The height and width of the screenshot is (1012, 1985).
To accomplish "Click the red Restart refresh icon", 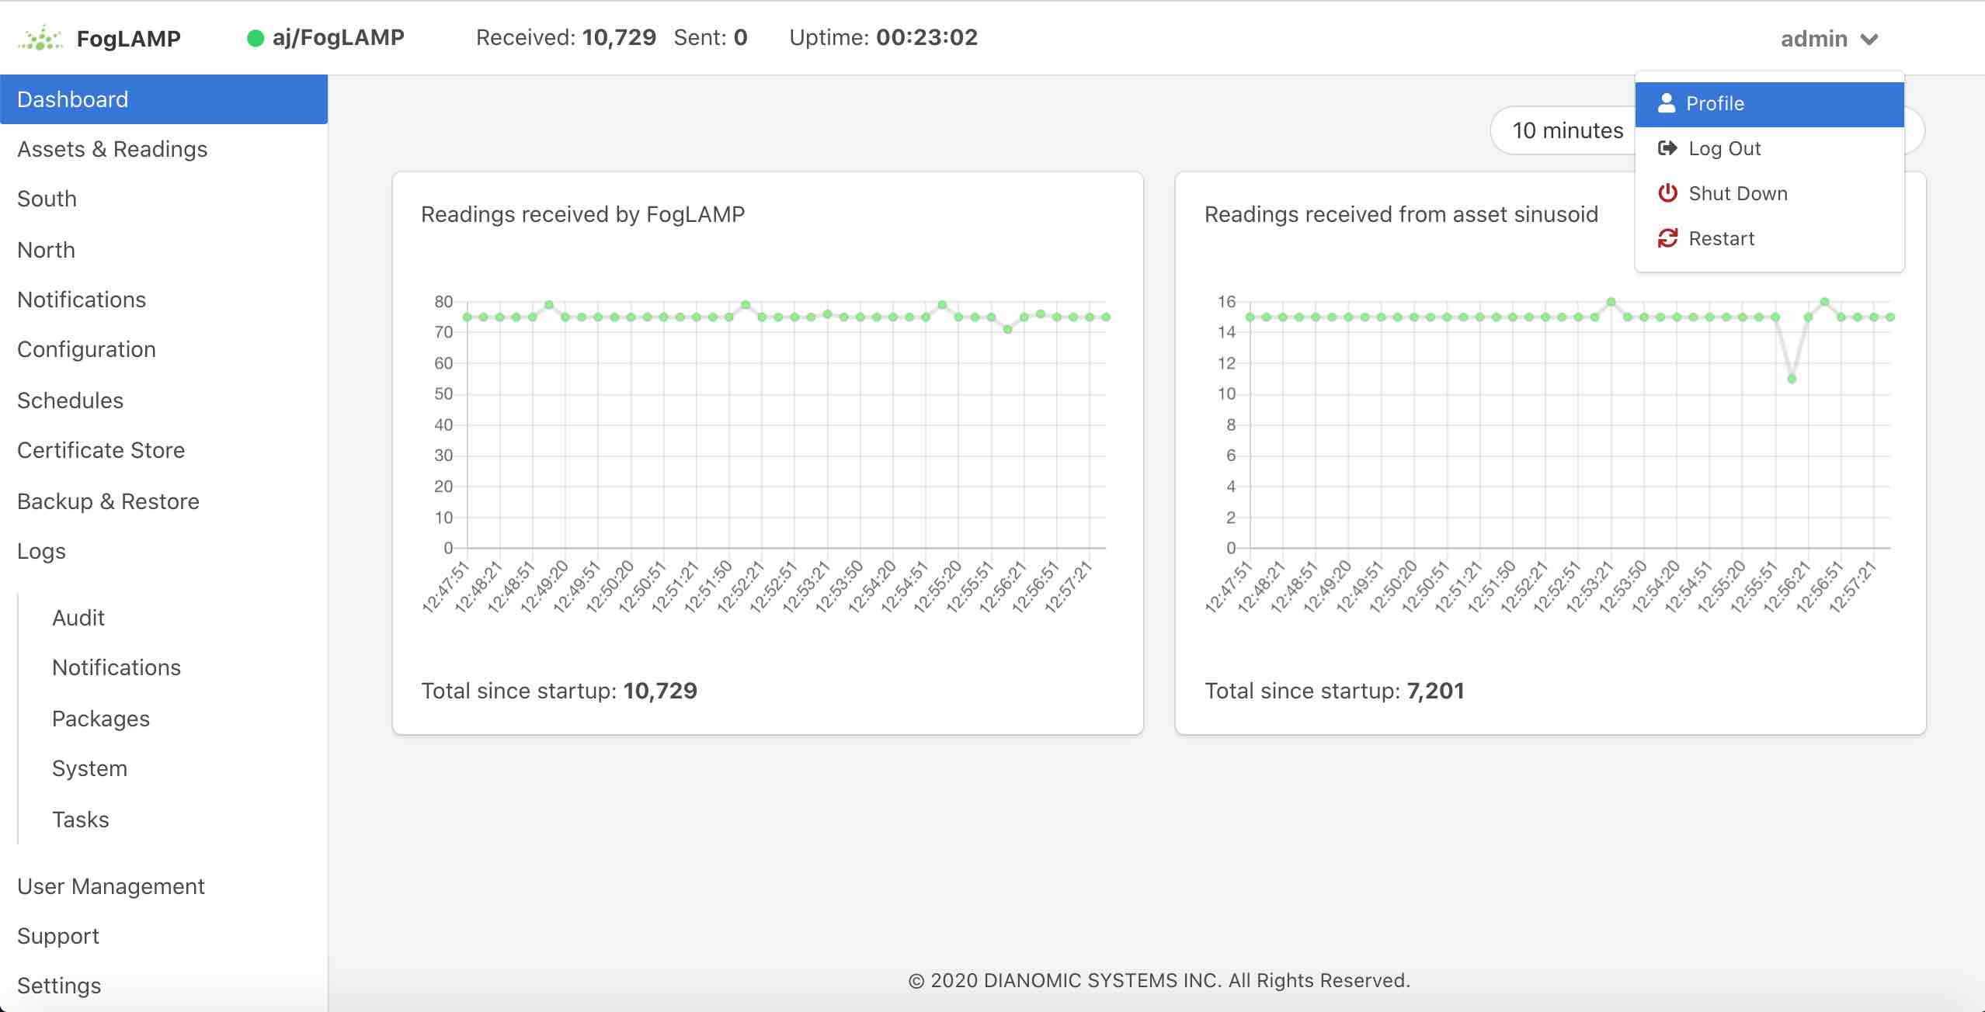I will [1667, 238].
